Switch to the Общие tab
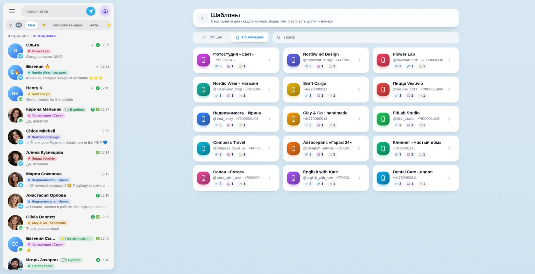Image resolution: width=535 pixels, height=274 pixels. coord(213,37)
